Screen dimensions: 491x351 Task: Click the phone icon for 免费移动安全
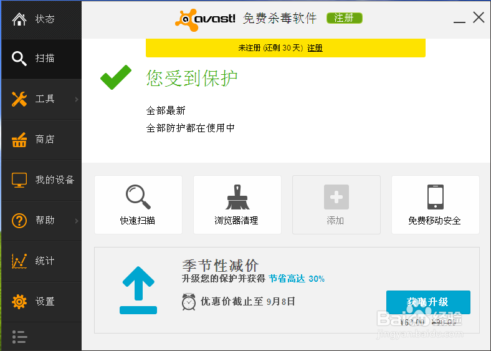click(436, 197)
